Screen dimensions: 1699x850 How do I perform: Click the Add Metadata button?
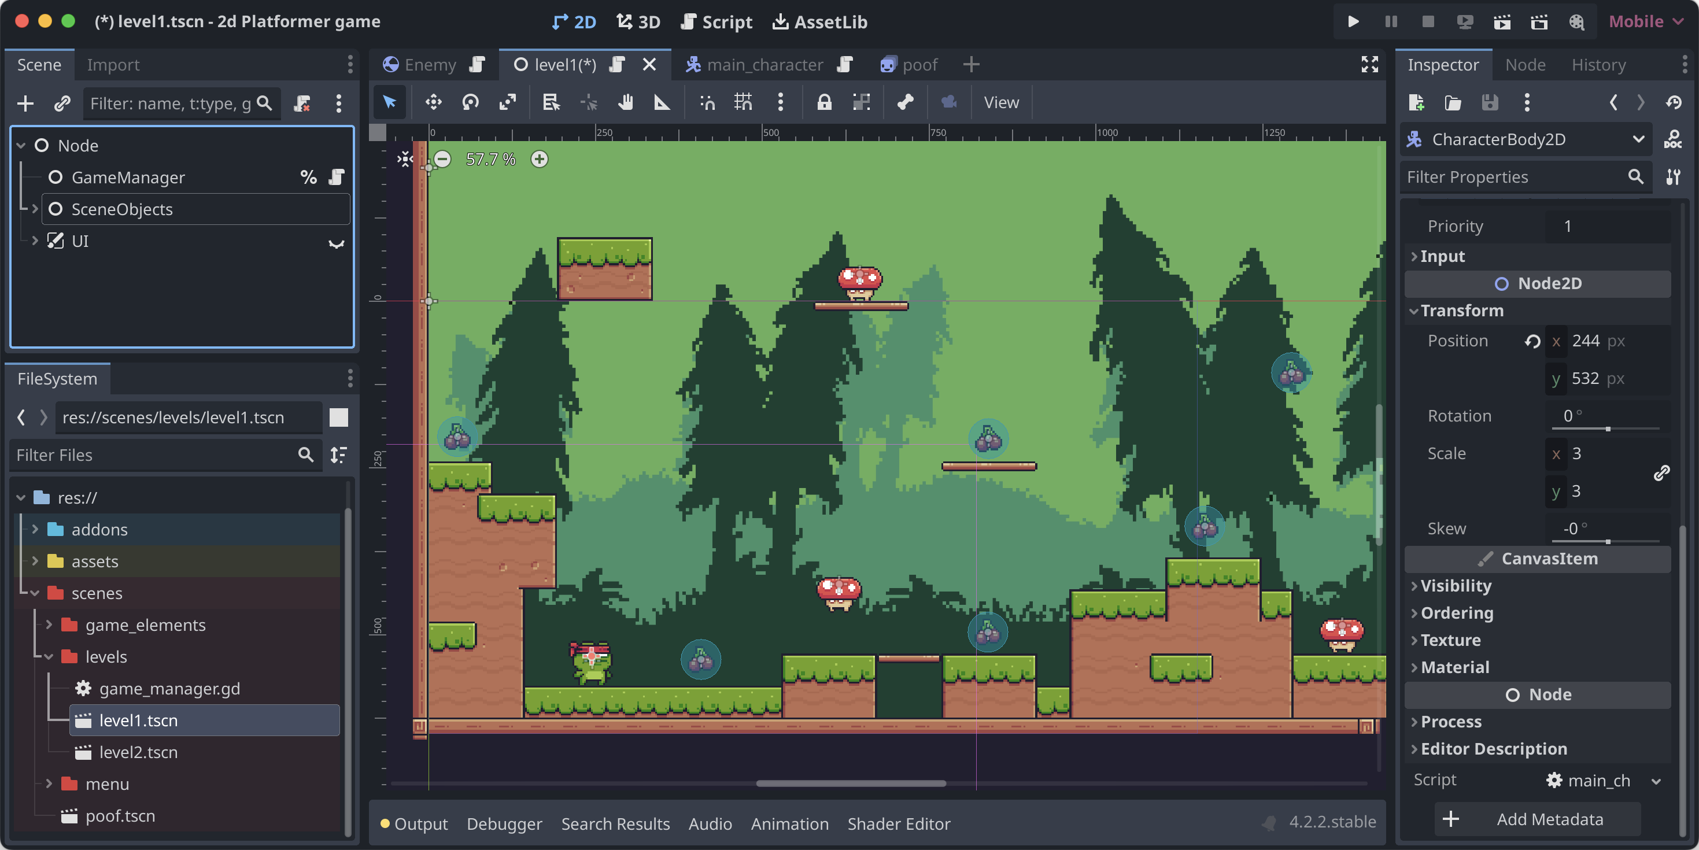[x=1535, y=820]
